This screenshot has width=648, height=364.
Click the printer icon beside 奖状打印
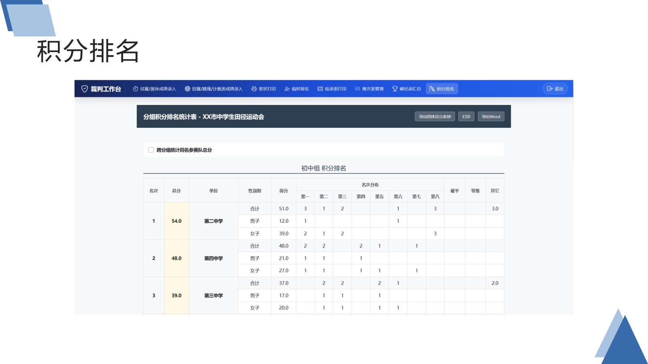tap(254, 89)
